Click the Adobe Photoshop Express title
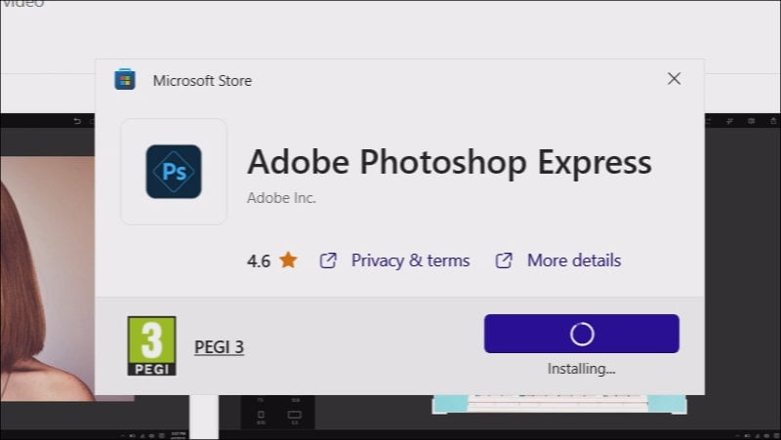 tap(449, 162)
